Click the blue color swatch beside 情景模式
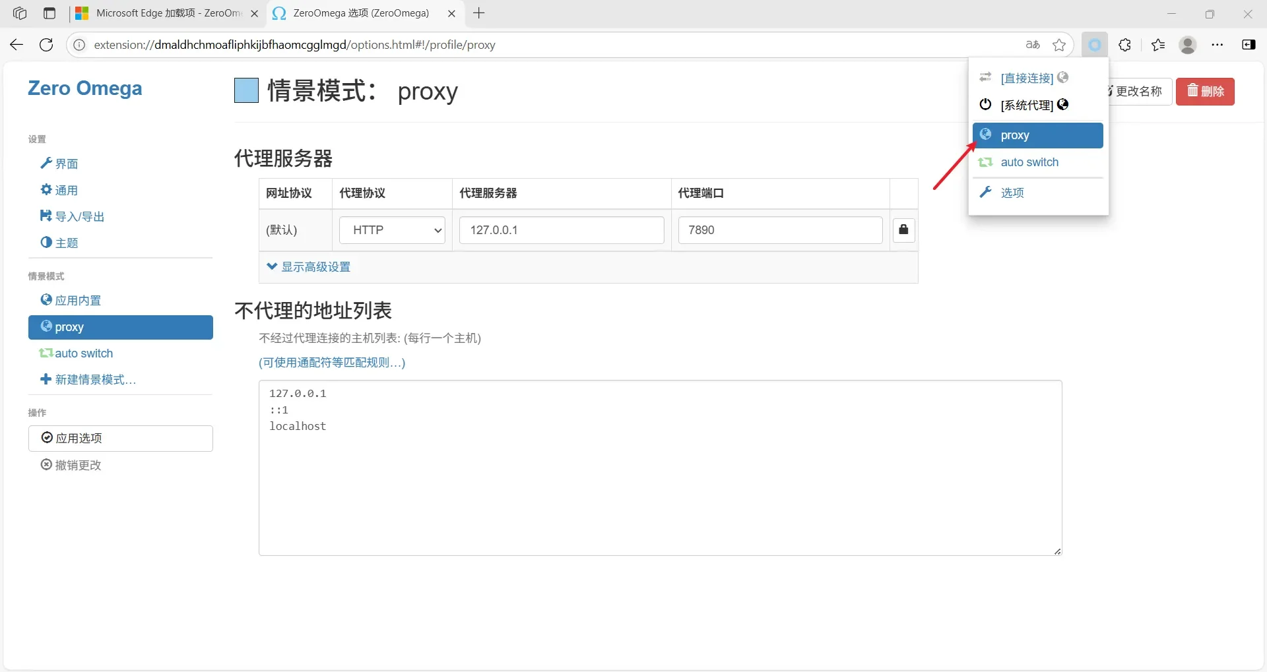The height and width of the screenshot is (672, 1267). click(x=245, y=90)
